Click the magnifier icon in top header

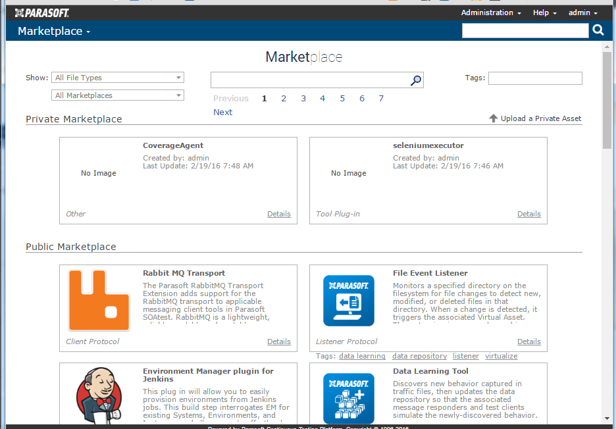click(x=598, y=30)
